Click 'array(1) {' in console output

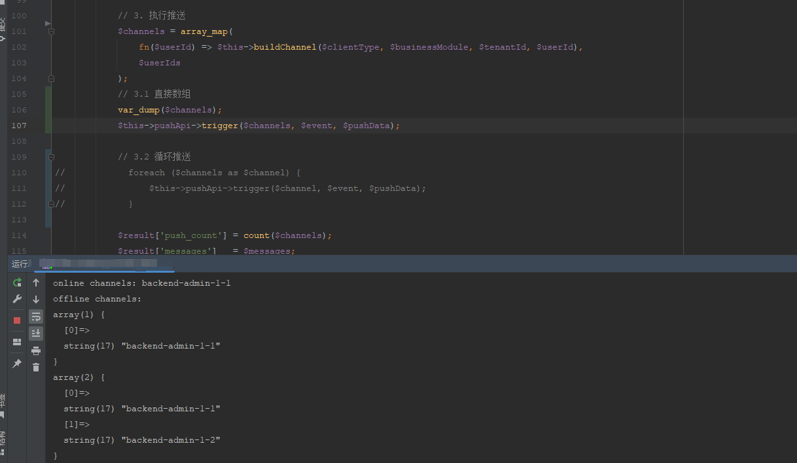[x=79, y=315]
